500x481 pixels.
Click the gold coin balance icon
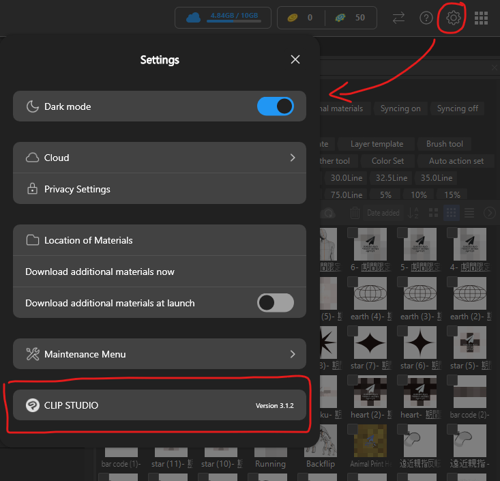tap(293, 18)
